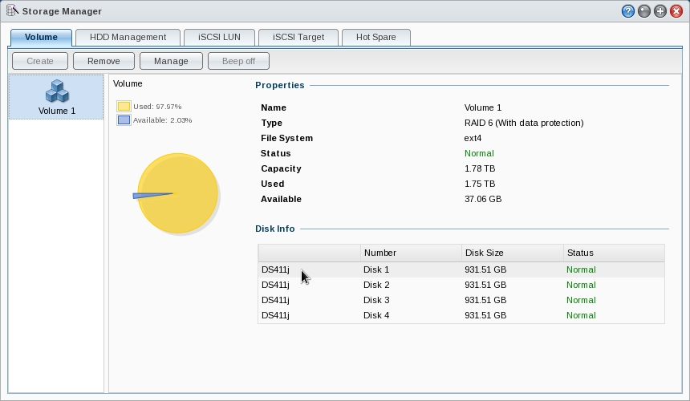Viewport: 690px width, 401px height.
Task: Click the Properties section heading
Action: pos(280,85)
